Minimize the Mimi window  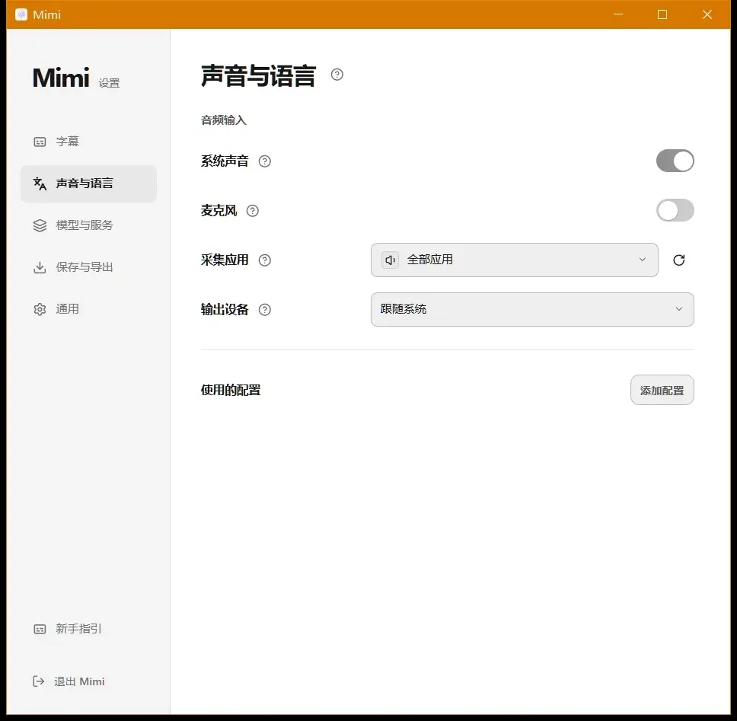[x=618, y=14]
